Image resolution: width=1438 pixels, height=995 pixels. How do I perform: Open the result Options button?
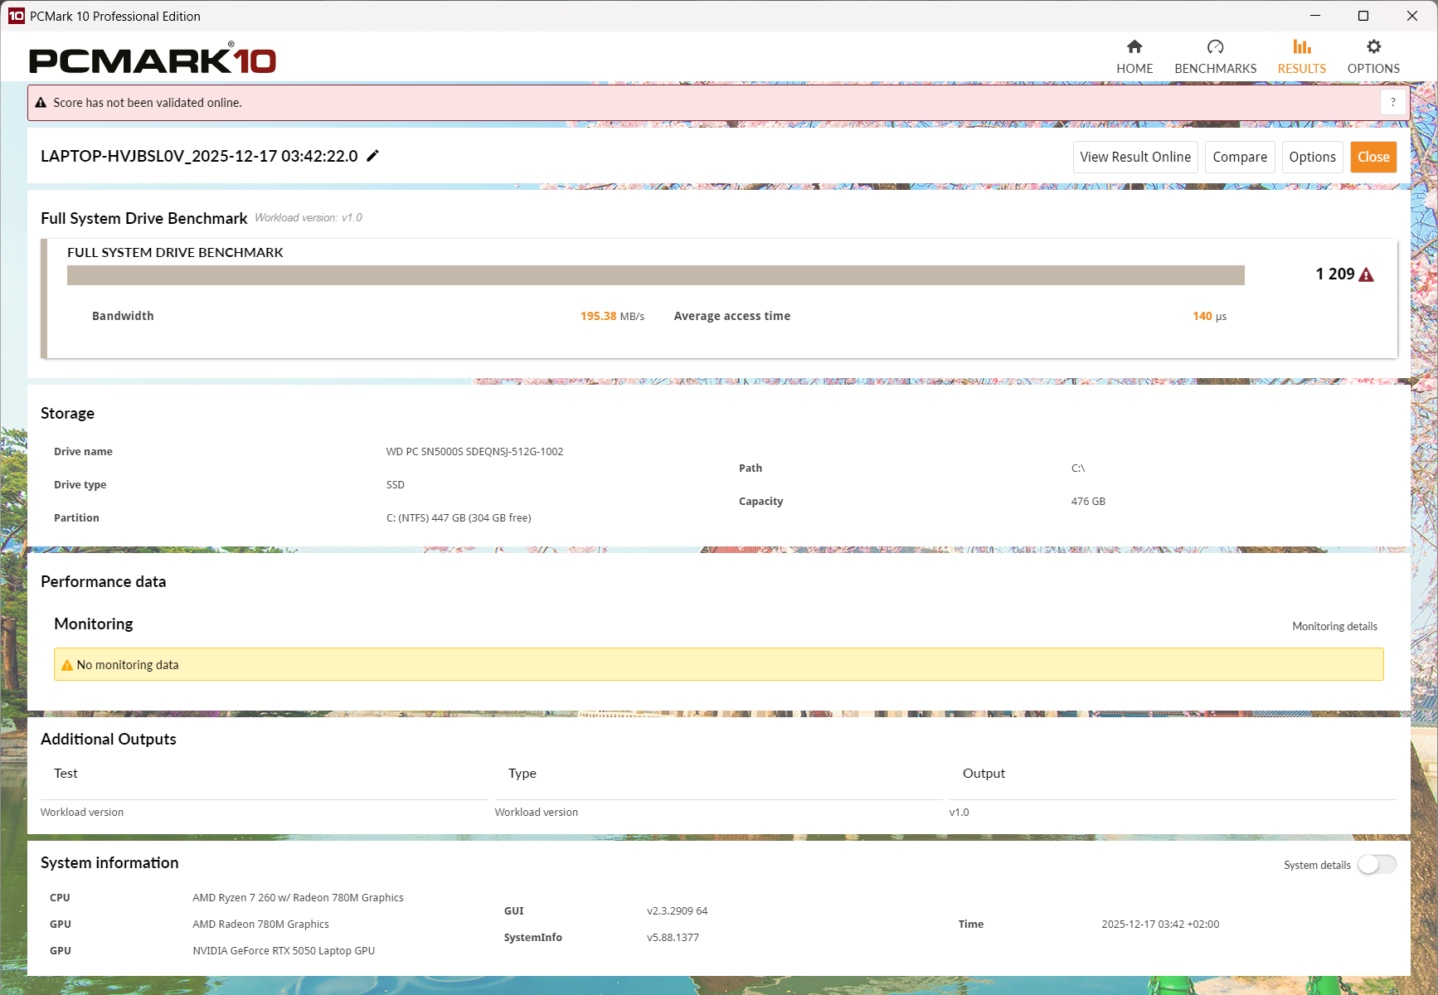[x=1312, y=157]
